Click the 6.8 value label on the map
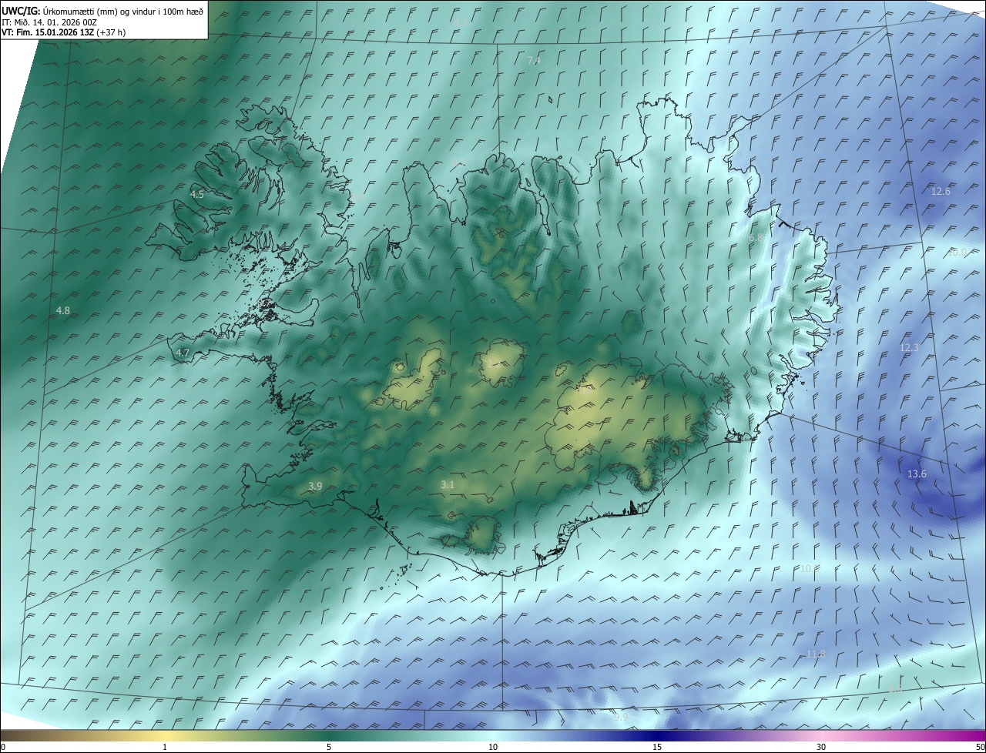986x753 pixels. click(x=756, y=239)
